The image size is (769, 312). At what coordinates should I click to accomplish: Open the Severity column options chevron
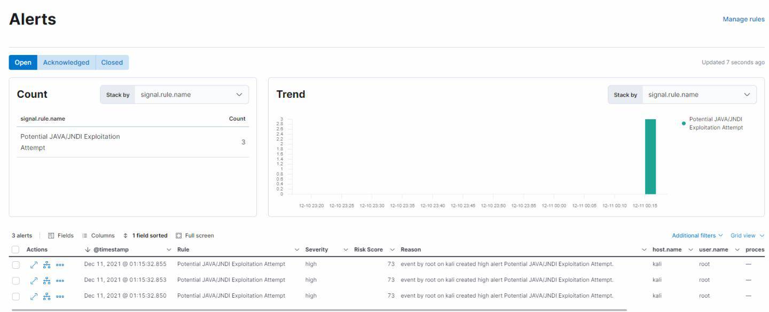[x=346, y=249]
